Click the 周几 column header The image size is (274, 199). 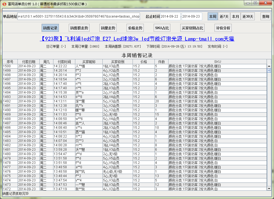click(x=47, y=61)
